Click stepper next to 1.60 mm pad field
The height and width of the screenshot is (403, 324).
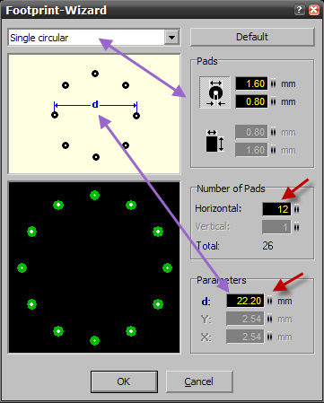pyautogui.click(x=273, y=83)
